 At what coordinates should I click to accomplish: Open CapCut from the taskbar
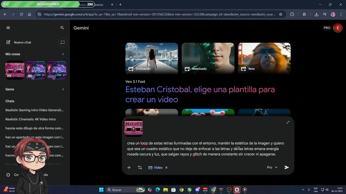point(237,190)
